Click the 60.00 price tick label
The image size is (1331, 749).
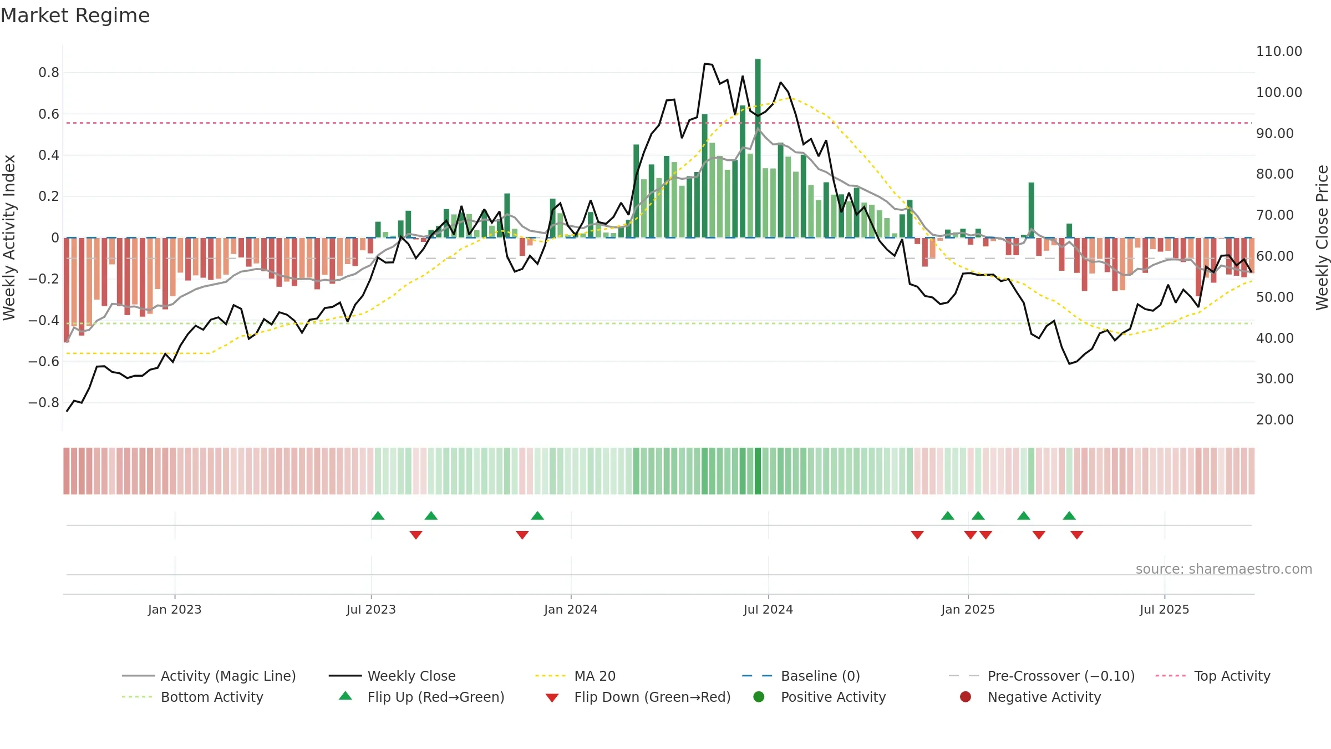(1275, 256)
